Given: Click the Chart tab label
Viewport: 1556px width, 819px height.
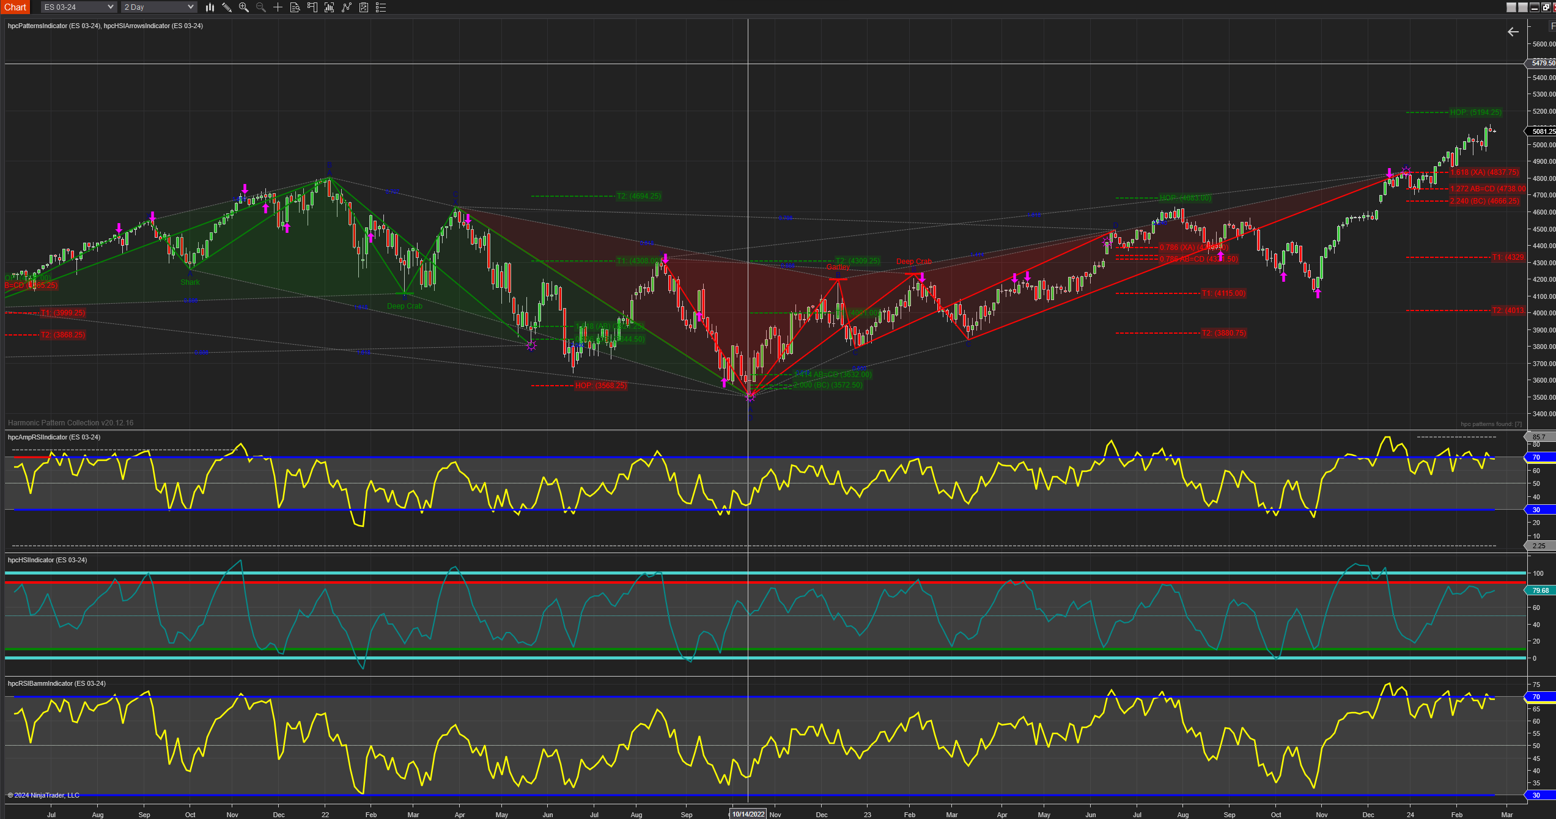Looking at the screenshot, I should coord(15,7).
